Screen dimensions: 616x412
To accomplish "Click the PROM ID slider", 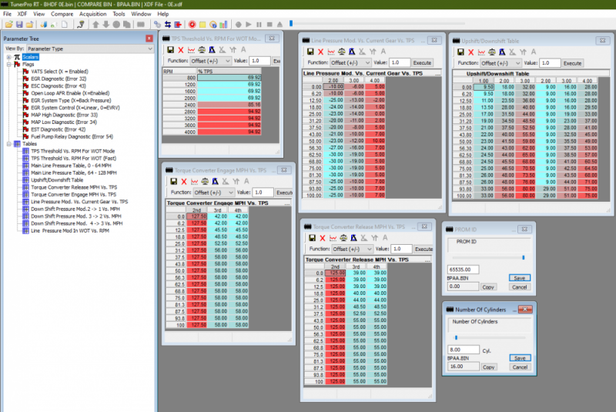I will pos(524,257).
